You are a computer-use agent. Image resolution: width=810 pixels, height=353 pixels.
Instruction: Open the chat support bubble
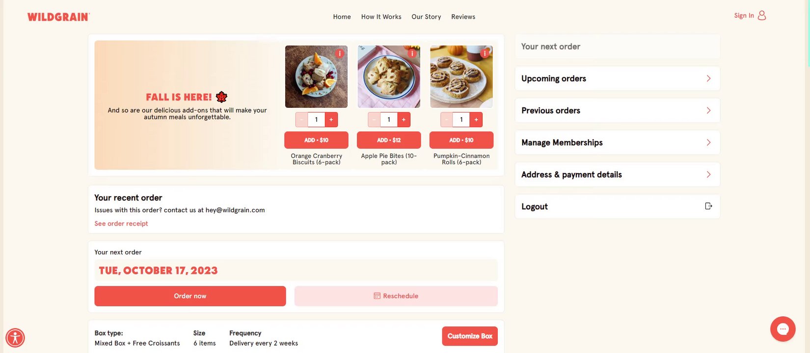pos(783,329)
